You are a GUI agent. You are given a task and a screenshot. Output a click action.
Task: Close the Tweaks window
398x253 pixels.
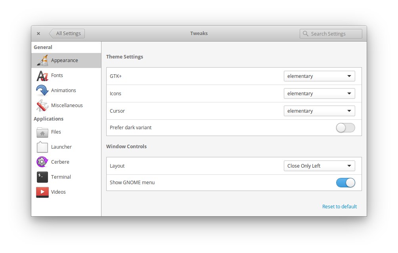click(x=38, y=33)
